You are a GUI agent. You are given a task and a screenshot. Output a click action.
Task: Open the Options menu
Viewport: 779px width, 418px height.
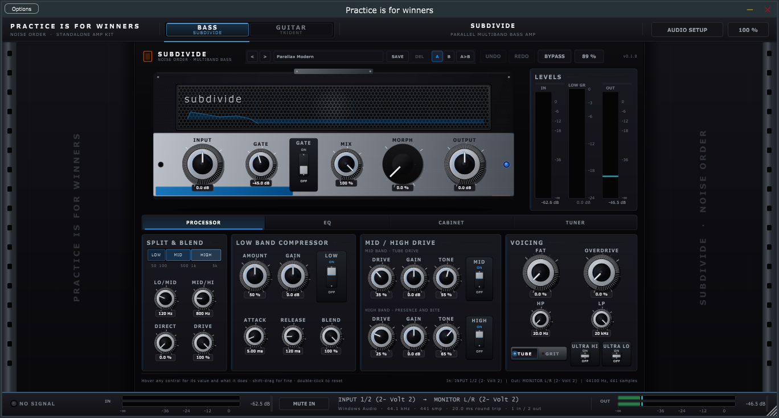(22, 9)
